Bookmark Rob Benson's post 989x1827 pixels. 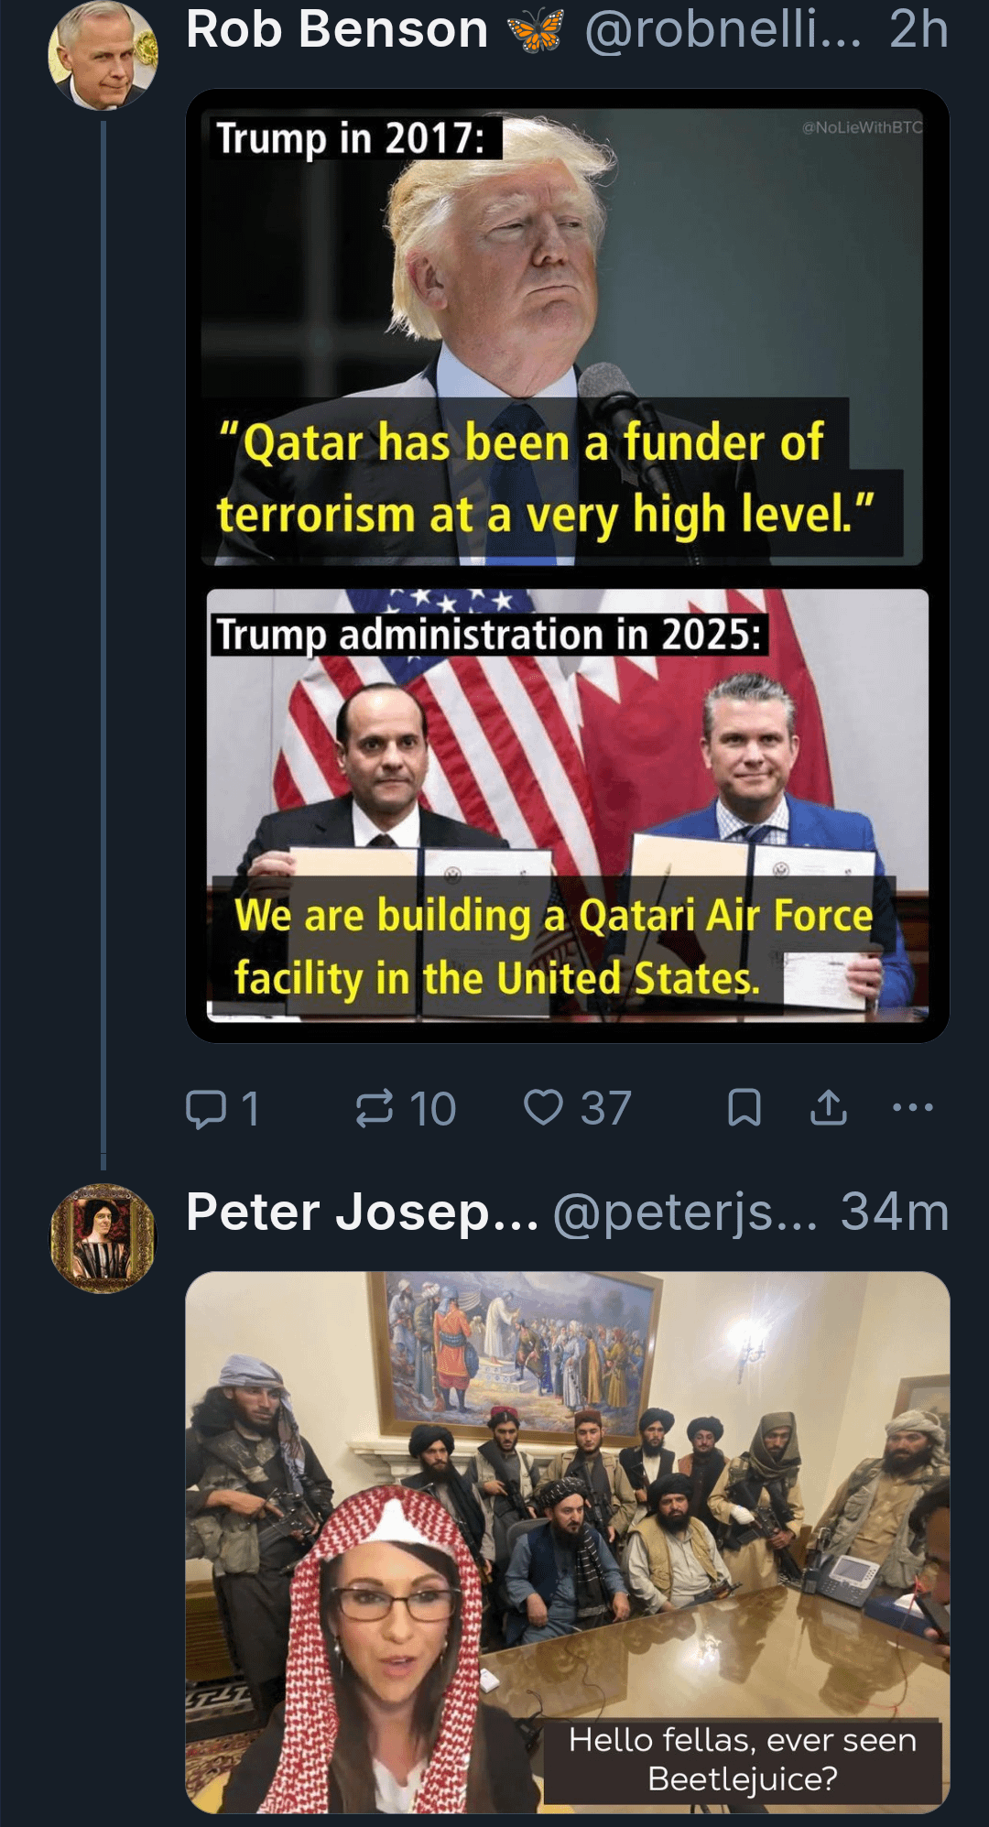744,1107
